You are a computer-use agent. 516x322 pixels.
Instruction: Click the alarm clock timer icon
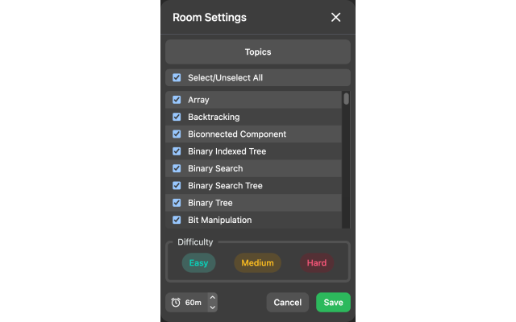(x=176, y=303)
